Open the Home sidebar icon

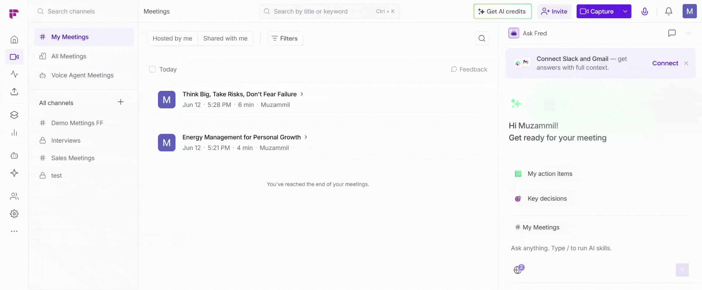click(14, 39)
